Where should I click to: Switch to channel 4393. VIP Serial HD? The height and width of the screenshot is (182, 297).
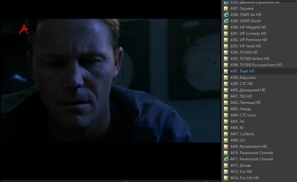point(246,46)
